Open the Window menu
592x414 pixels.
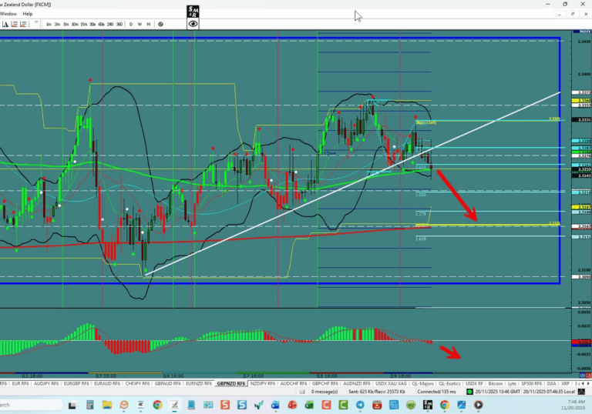[x=8, y=14]
